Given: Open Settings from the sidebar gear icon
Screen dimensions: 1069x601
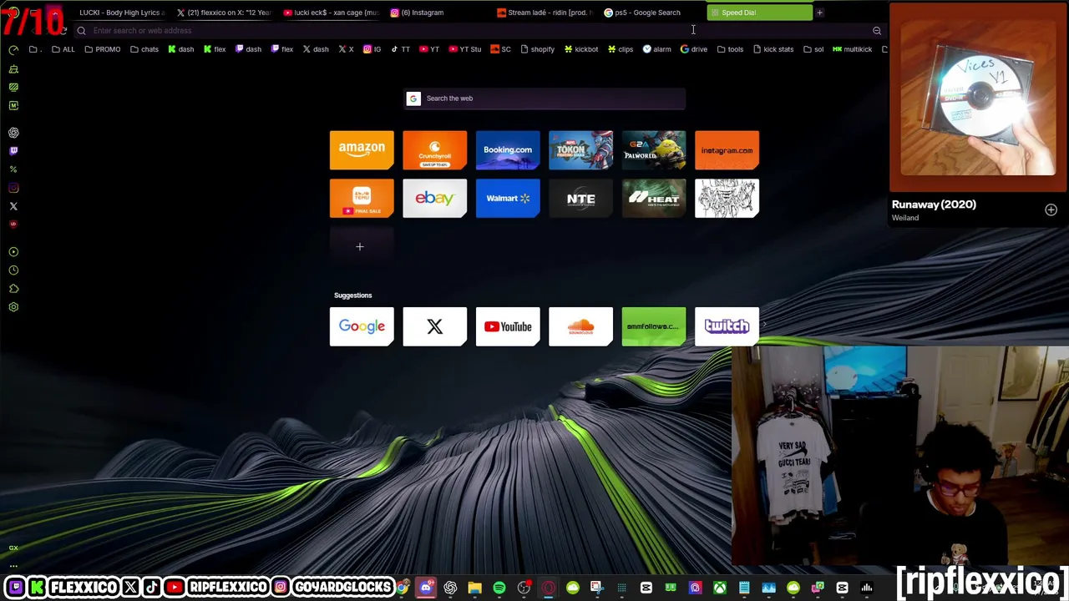Looking at the screenshot, I should tap(13, 307).
